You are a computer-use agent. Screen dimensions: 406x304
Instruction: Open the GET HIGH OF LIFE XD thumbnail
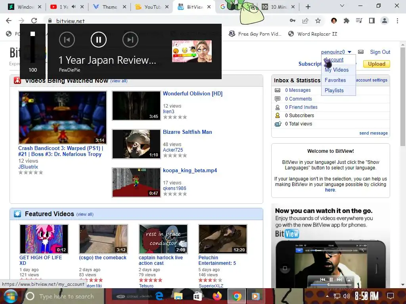tap(44, 239)
